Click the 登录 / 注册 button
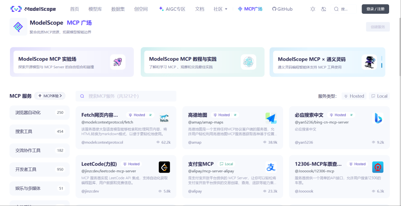The image size is (401, 206). pyautogui.click(x=375, y=9)
